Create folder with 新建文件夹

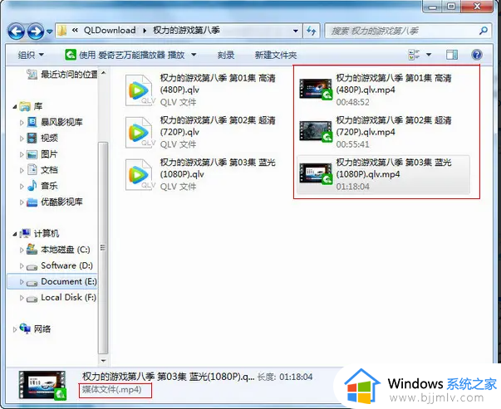[x=275, y=56]
